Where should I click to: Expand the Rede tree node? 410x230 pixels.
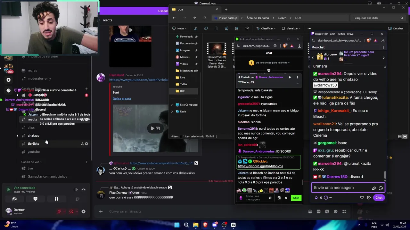pos(172,111)
